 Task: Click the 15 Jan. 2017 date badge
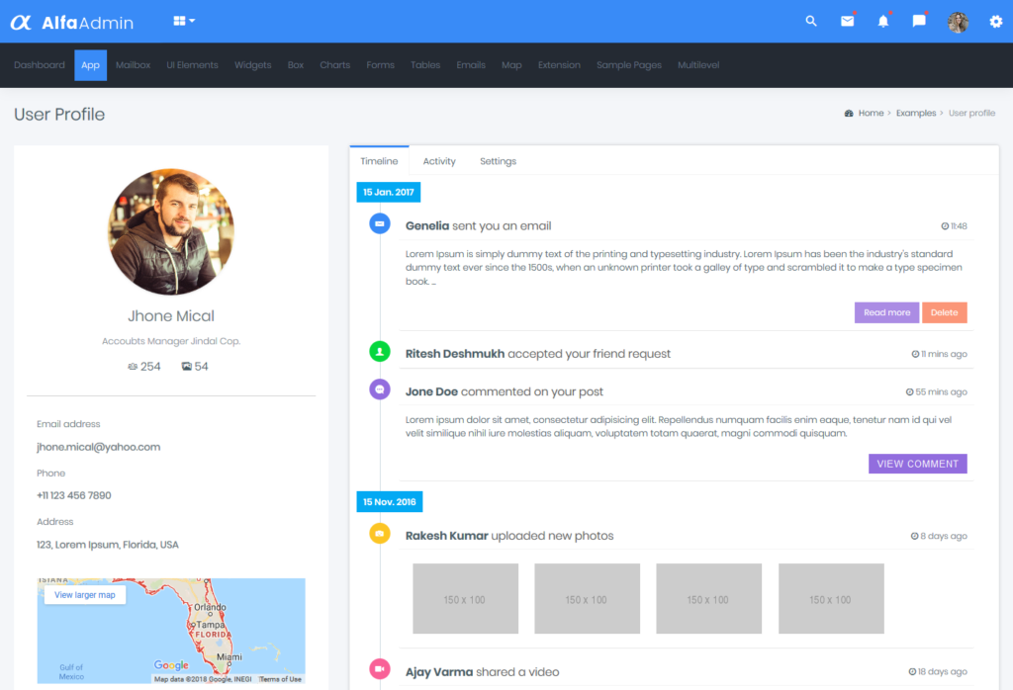[388, 192]
